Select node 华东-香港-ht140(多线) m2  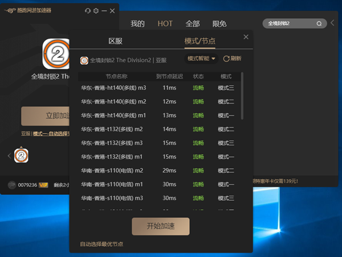coord(159,102)
